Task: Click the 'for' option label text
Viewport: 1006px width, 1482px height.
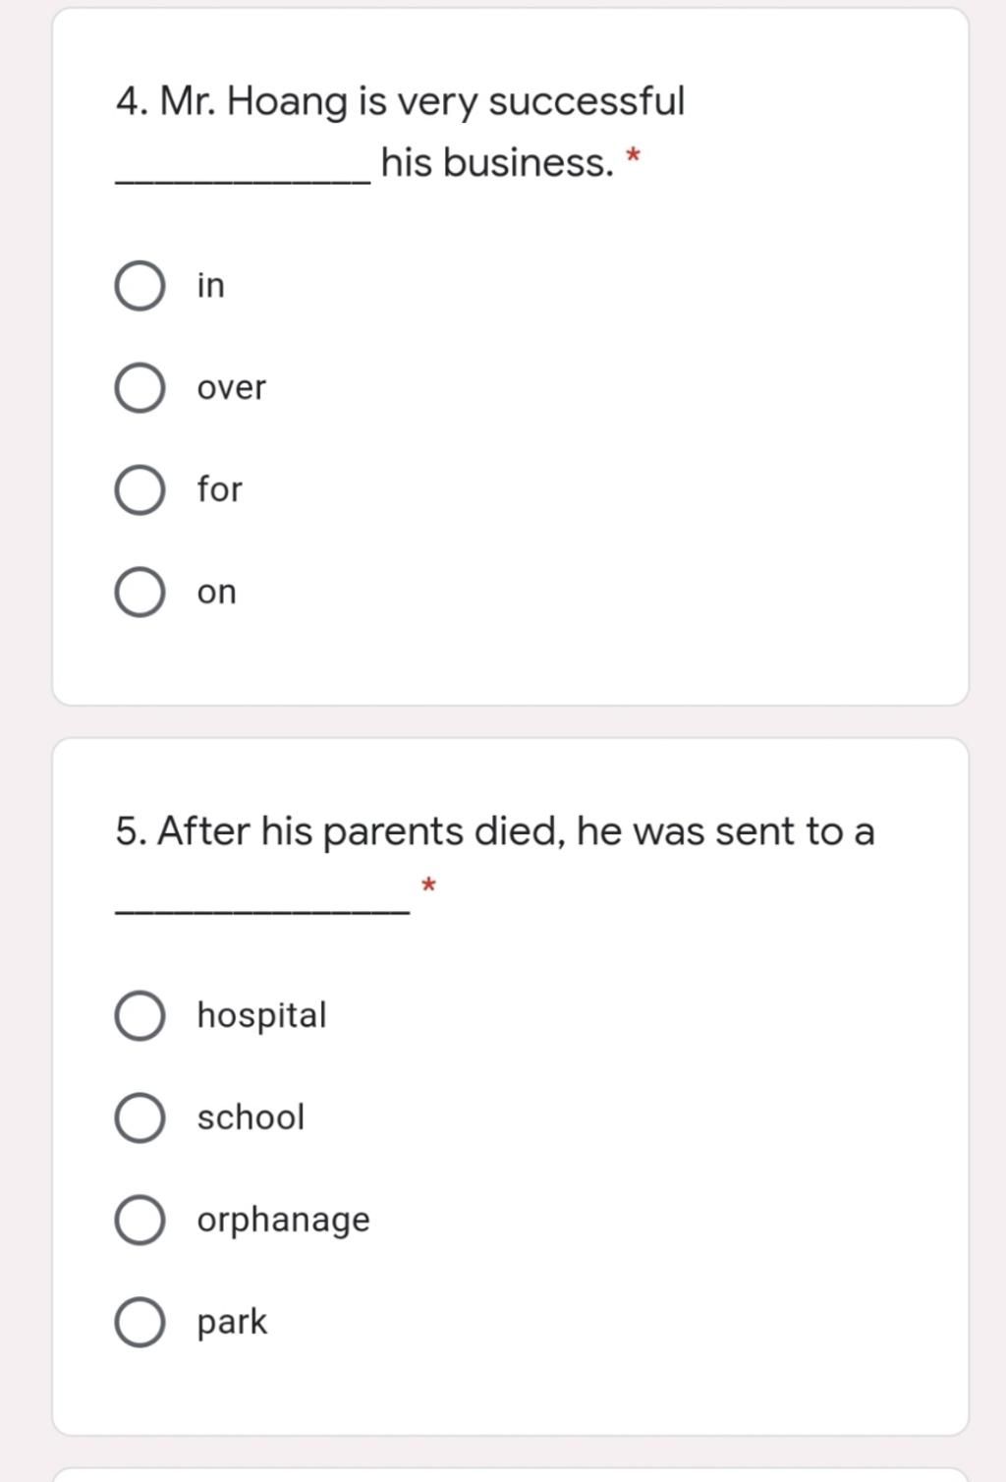Action: pos(219,488)
